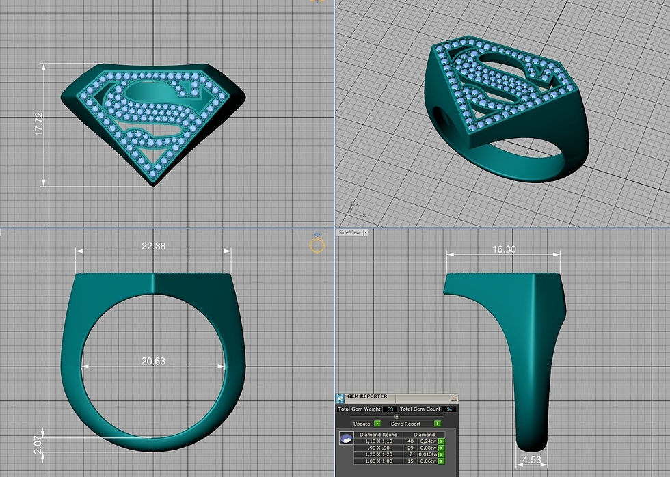This screenshot has height=477, width=670.
Task: Click the Total Gem Weight value field
Action: pos(389,409)
